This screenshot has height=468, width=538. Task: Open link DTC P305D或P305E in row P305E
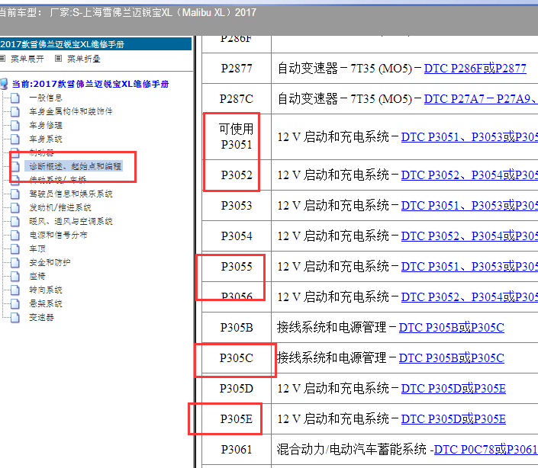pos(453,419)
